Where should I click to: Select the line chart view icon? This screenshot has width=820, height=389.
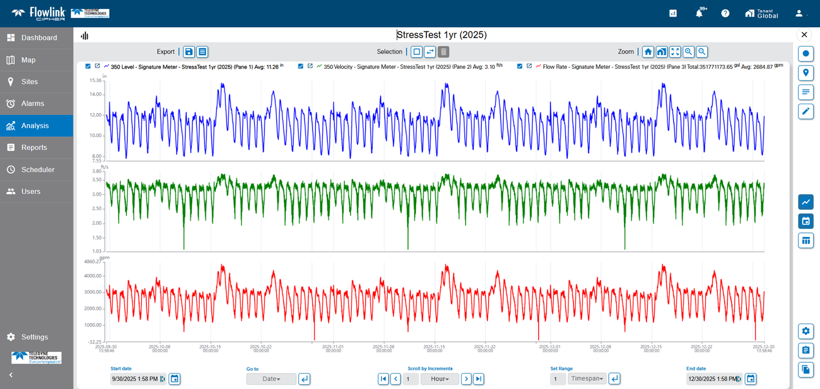[806, 202]
